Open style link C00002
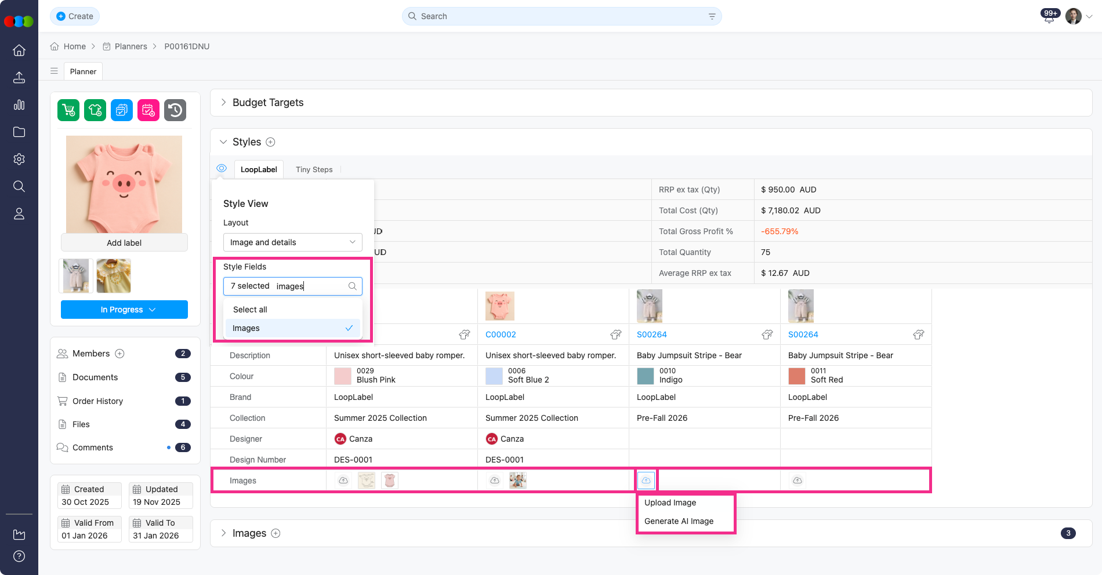 500,334
